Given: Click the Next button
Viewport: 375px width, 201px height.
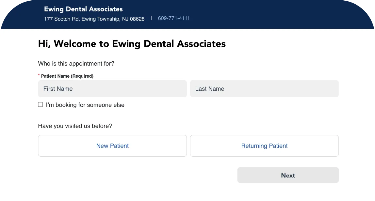Looking at the screenshot, I should (288, 175).
